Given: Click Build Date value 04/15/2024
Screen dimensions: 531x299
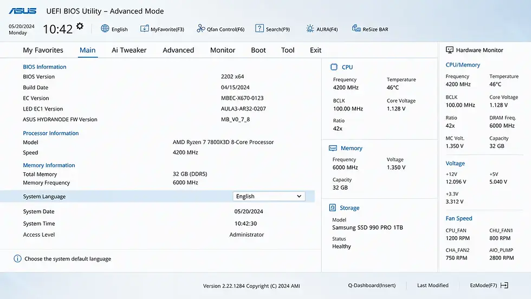Looking at the screenshot, I should click(x=235, y=87).
